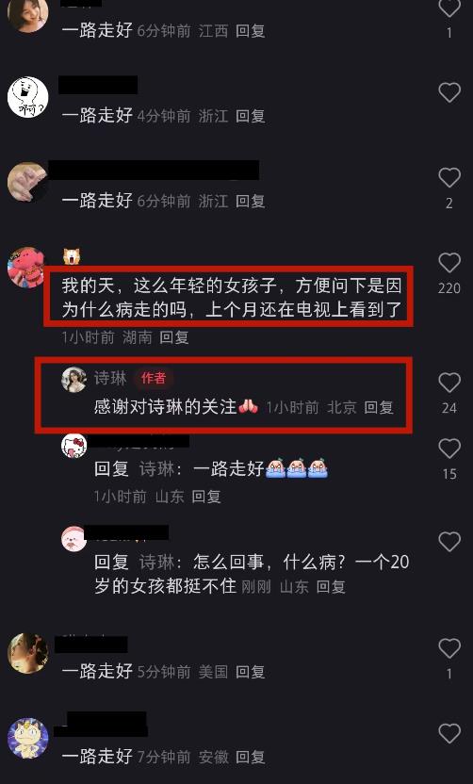
Task: Open the red plush toy avatar profile
Action: 27,268
